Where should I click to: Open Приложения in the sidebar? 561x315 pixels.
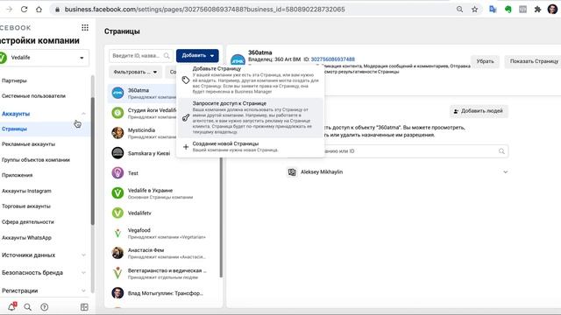pos(18,175)
